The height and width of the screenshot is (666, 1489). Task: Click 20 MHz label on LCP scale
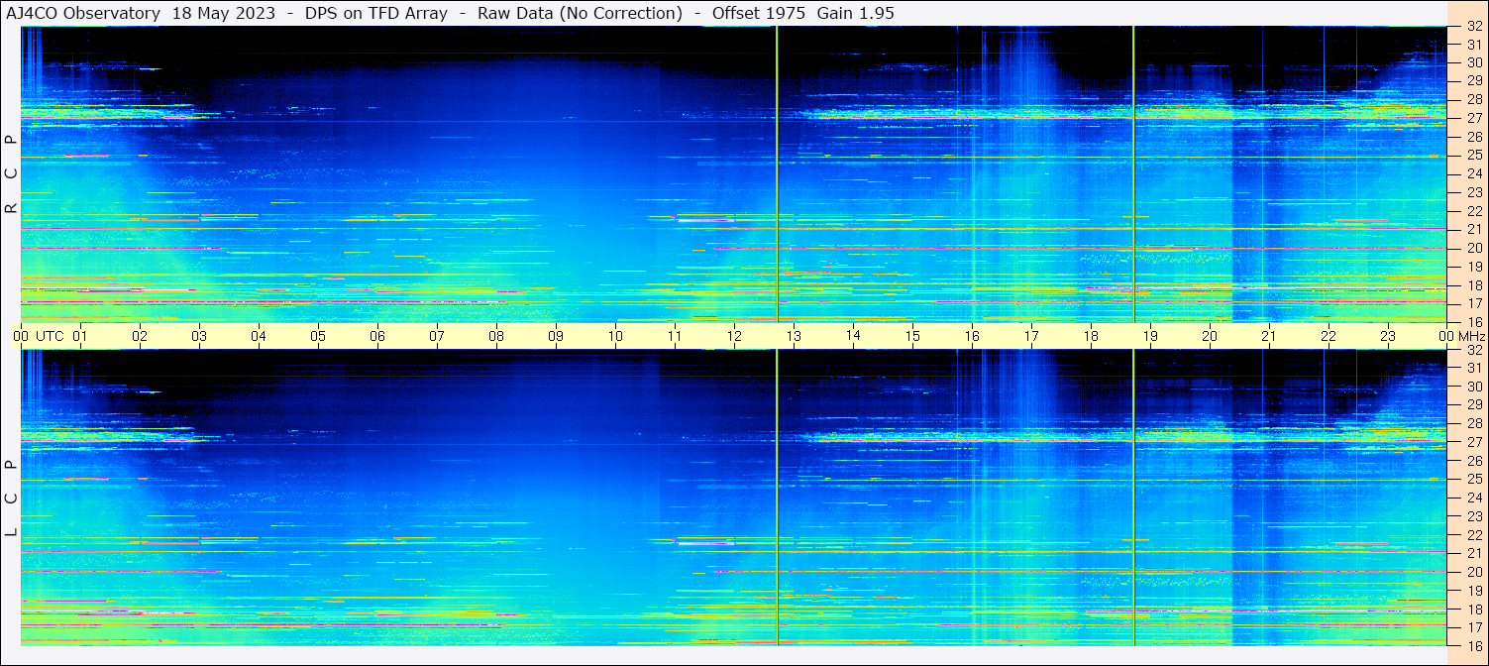1473,572
